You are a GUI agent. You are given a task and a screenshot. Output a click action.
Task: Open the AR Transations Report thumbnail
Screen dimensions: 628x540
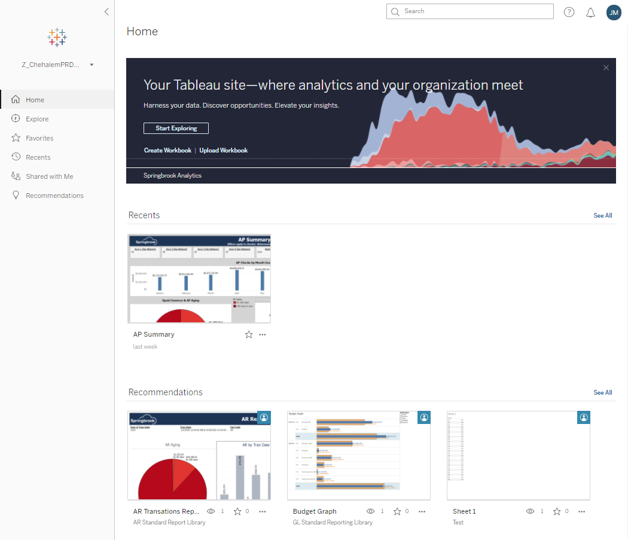(x=199, y=456)
